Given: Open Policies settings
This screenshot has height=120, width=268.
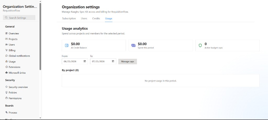Looking at the screenshot, I should [x=13, y=92].
